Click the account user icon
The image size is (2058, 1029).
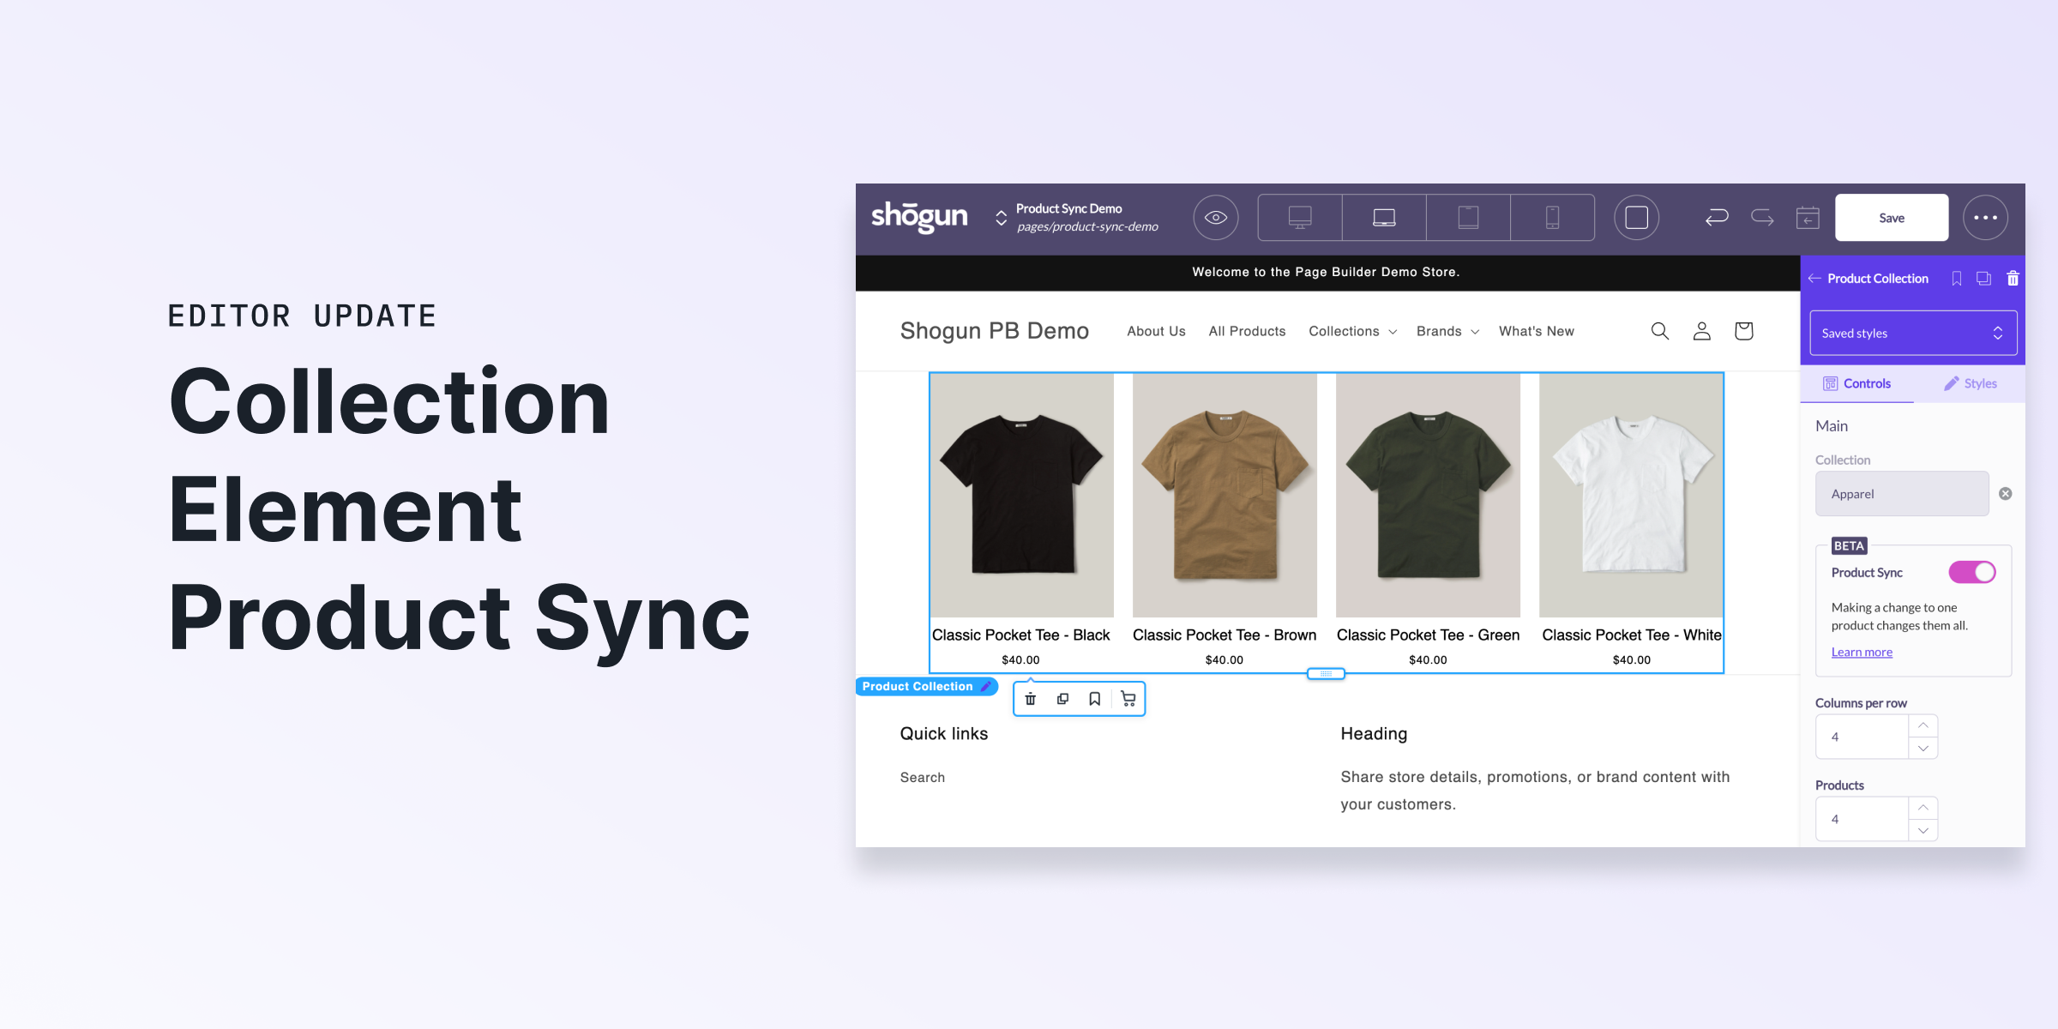(1702, 331)
